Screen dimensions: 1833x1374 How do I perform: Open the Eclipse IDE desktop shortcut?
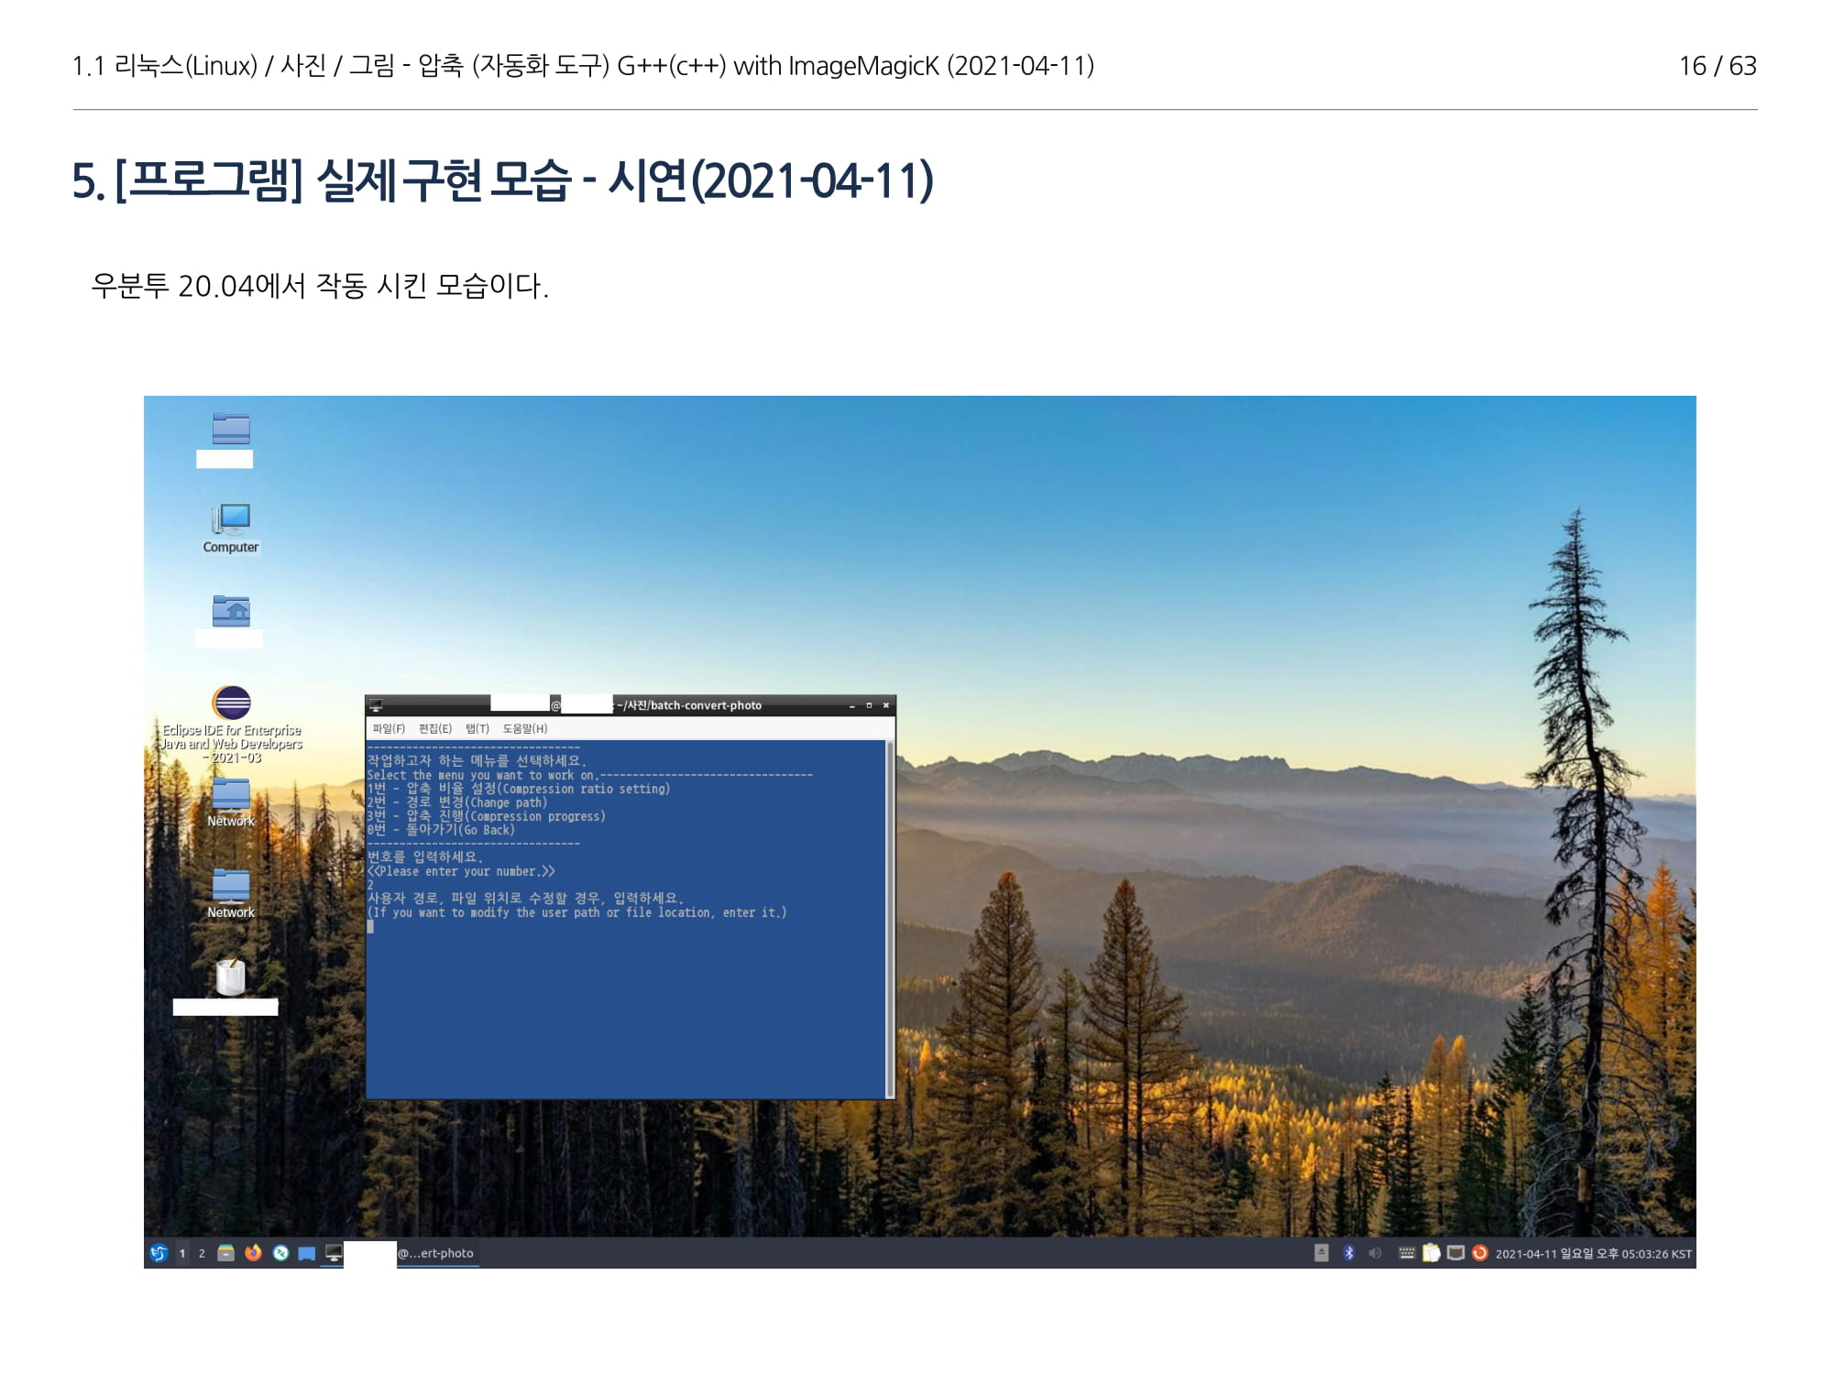[x=232, y=704]
